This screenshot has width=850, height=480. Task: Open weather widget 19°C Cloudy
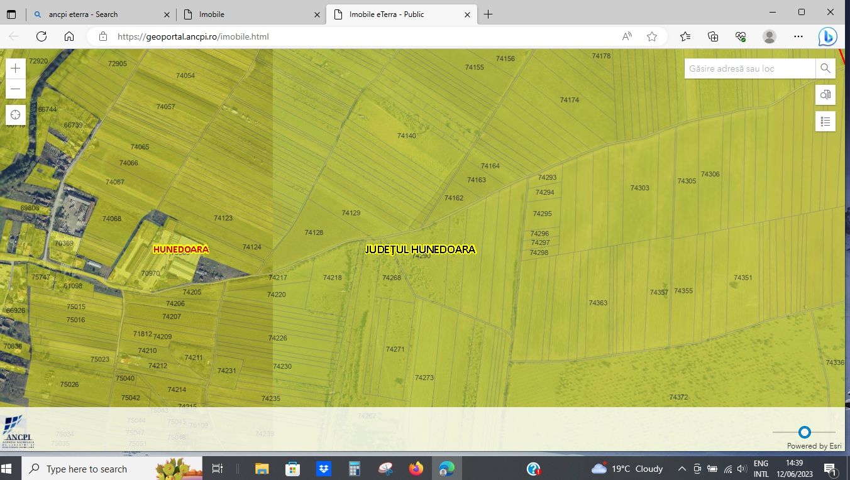click(627, 469)
